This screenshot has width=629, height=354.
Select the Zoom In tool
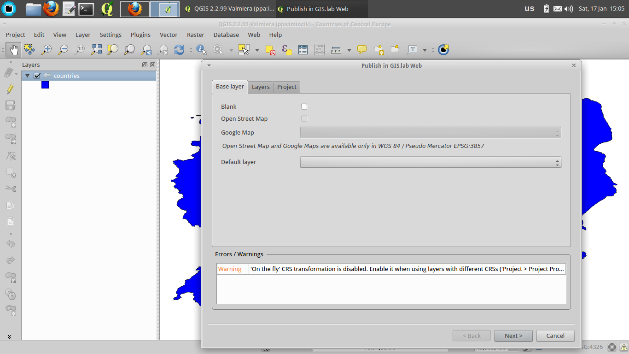46,49
